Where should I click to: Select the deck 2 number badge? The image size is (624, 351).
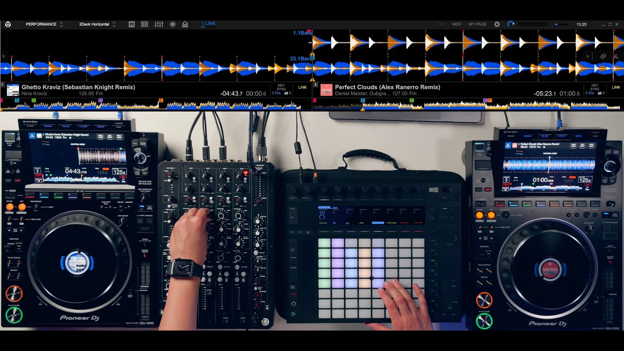[x=315, y=85]
